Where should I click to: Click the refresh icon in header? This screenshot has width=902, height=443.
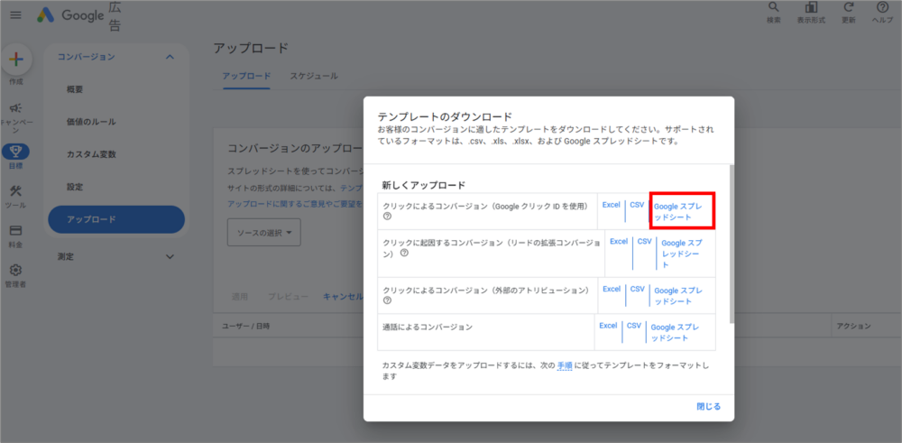coord(848,8)
